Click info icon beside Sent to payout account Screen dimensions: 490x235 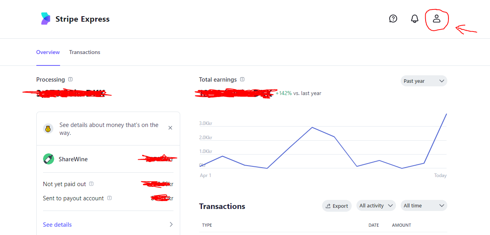pyautogui.click(x=109, y=198)
